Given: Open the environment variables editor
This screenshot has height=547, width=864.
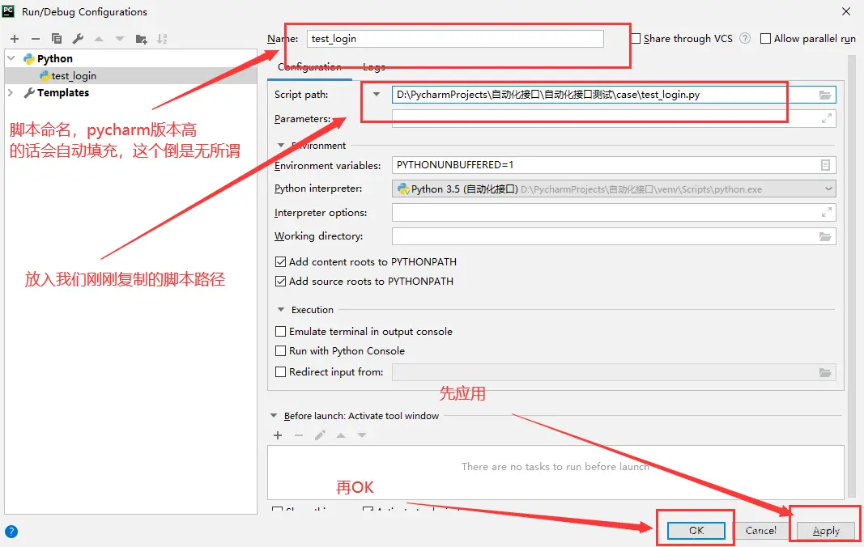Looking at the screenshot, I should [x=825, y=165].
